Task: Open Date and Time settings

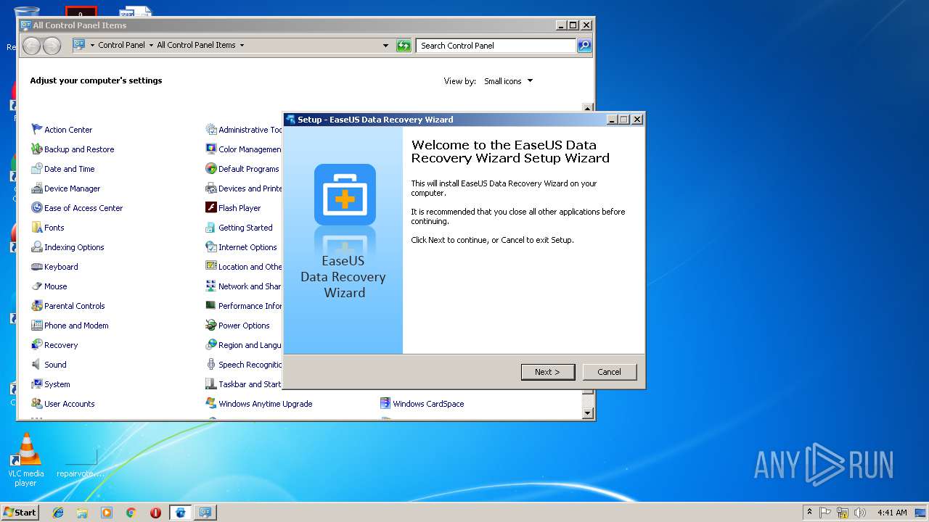Action: coord(63,169)
